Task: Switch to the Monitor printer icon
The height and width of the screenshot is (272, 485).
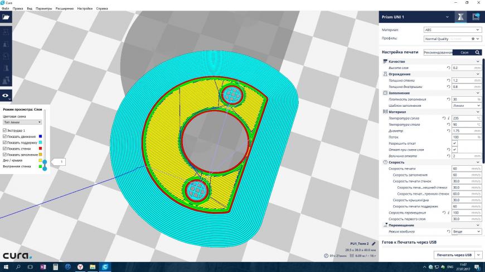Action: tap(476, 17)
